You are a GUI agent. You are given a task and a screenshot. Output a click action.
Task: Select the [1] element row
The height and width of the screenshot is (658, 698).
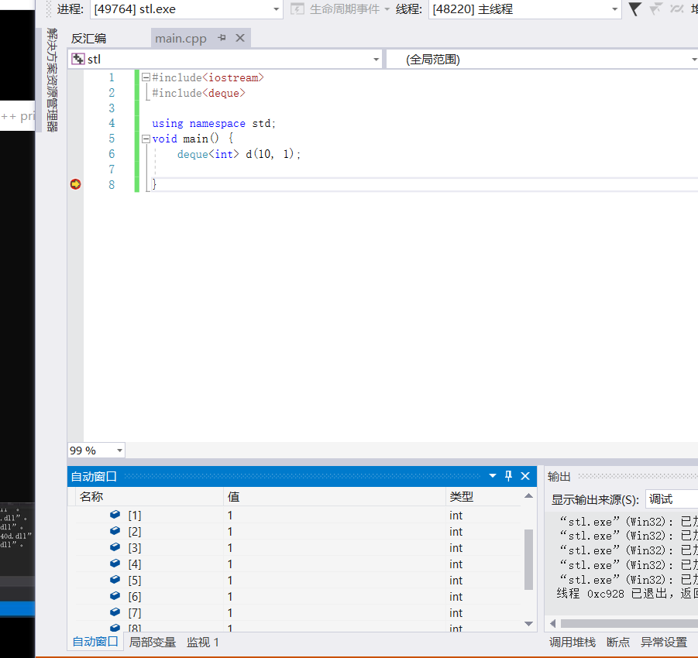tap(297, 516)
